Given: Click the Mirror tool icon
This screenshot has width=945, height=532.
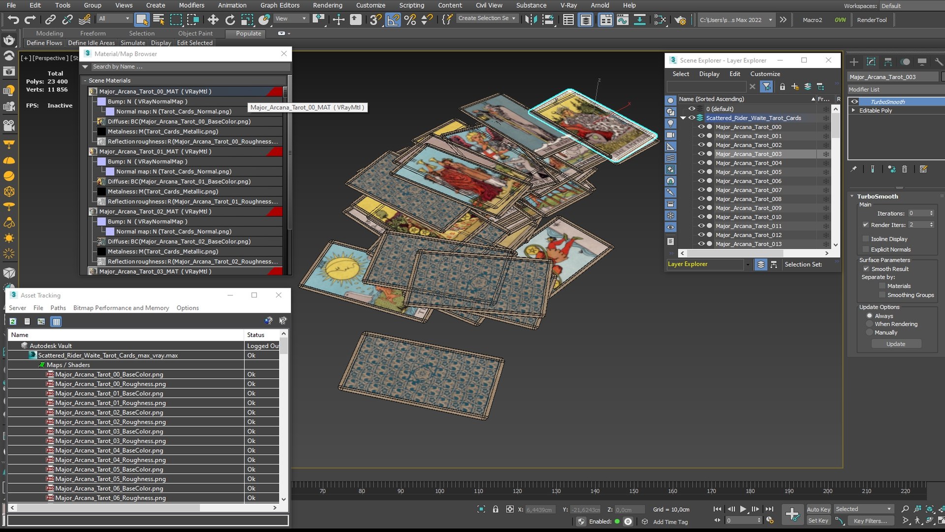Looking at the screenshot, I should point(531,20).
